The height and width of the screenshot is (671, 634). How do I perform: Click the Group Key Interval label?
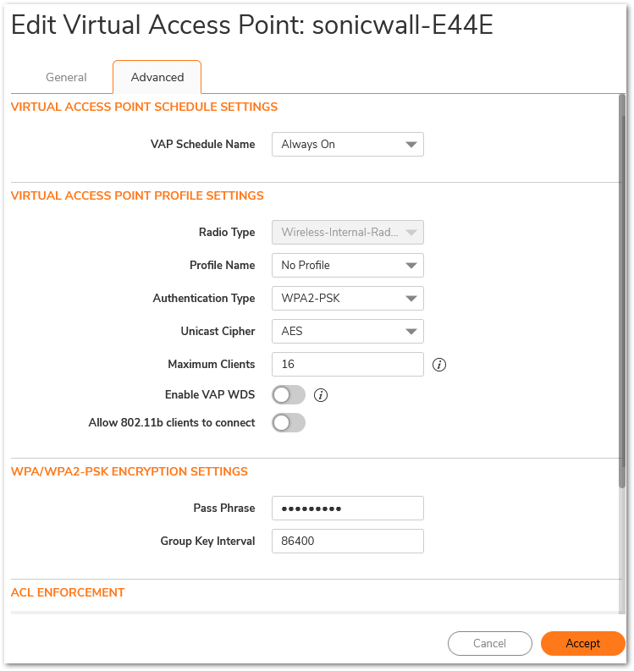point(207,542)
